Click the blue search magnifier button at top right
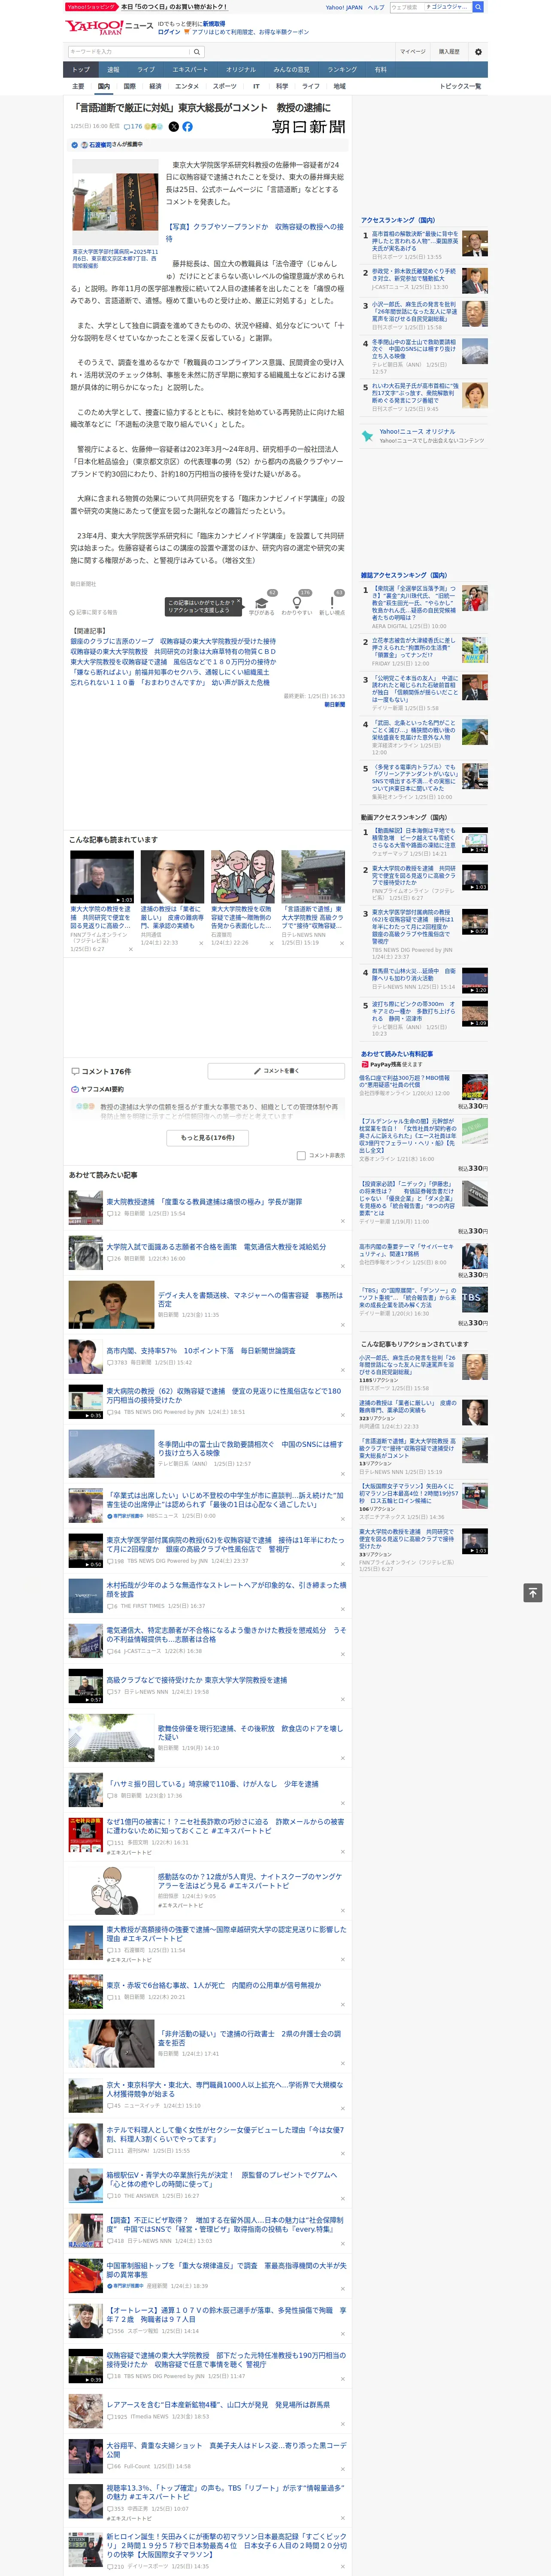This screenshot has height=2576, width=551. (478, 7)
